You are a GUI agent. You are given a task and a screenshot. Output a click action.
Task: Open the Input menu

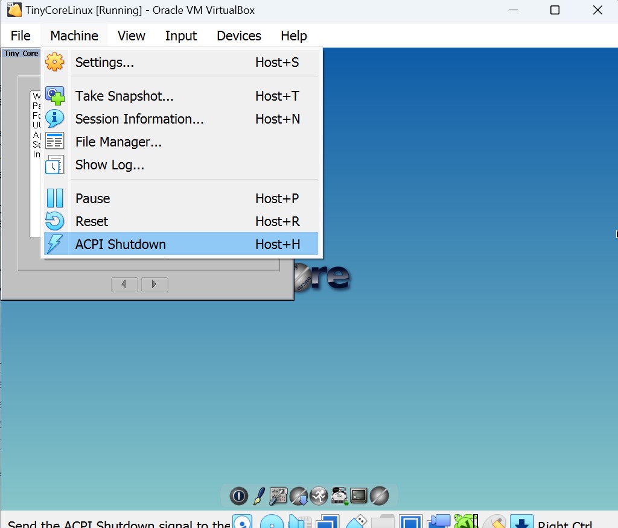click(180, 36)
